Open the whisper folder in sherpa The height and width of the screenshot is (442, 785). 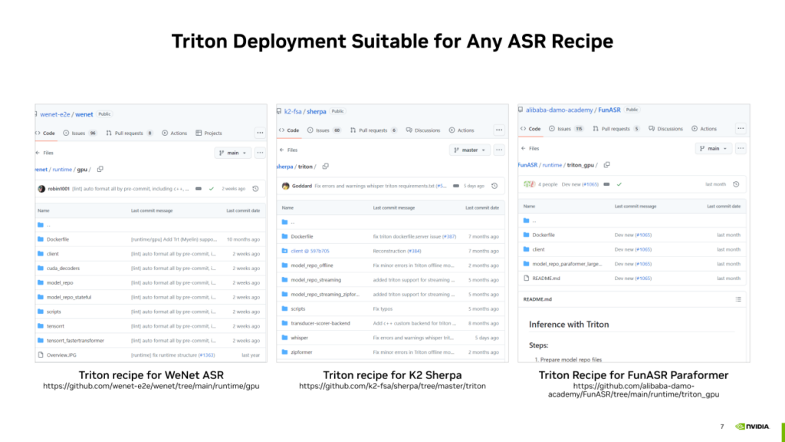(299, 338)
